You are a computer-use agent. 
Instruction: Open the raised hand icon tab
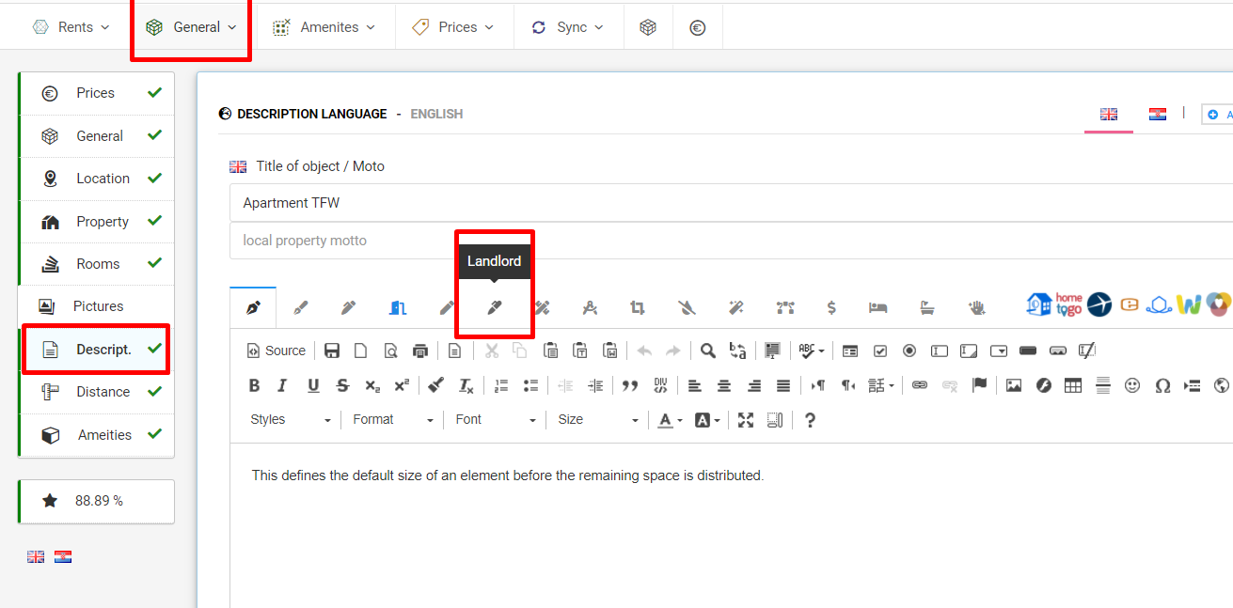[976, 307]
